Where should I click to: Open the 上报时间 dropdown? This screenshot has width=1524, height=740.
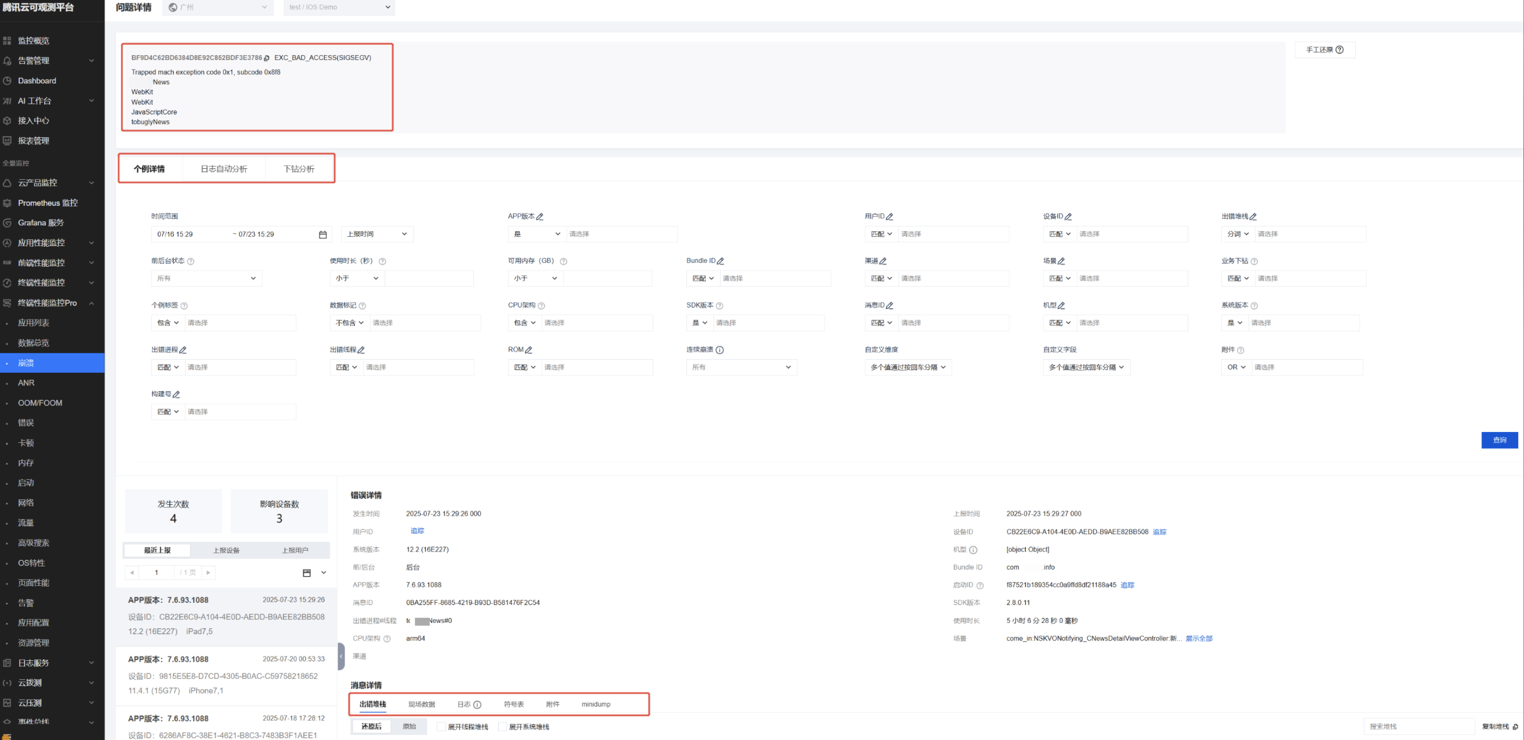tap(377, 234)
